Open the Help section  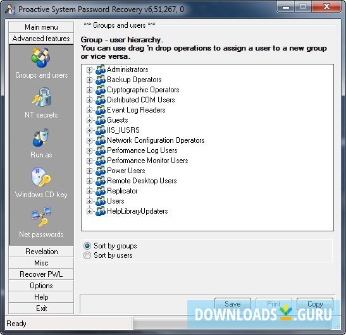click(41, 297)
